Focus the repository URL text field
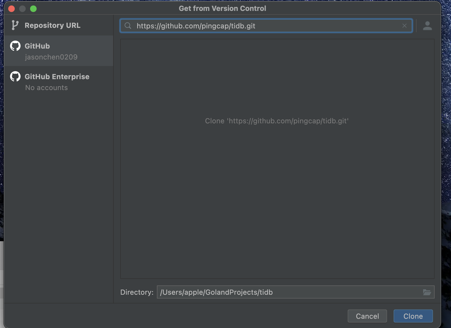This screenshot has height=328, width=451. 268,26
